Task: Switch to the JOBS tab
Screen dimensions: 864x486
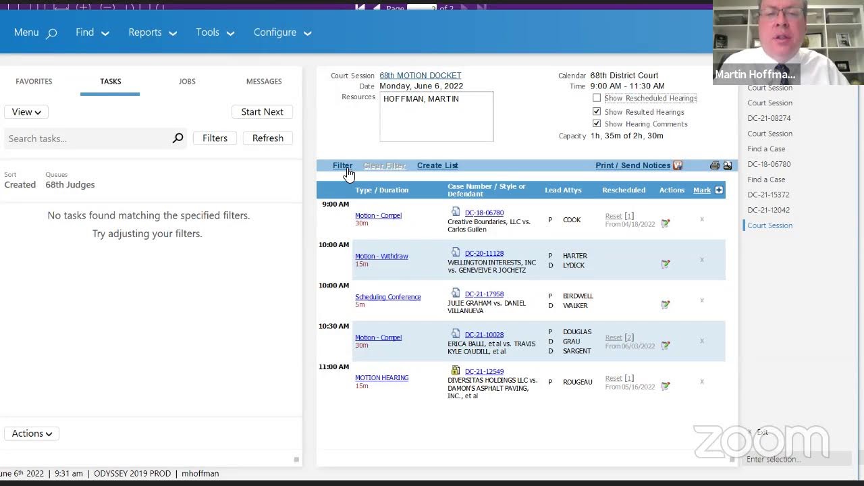Action: (x=187, y=81)
